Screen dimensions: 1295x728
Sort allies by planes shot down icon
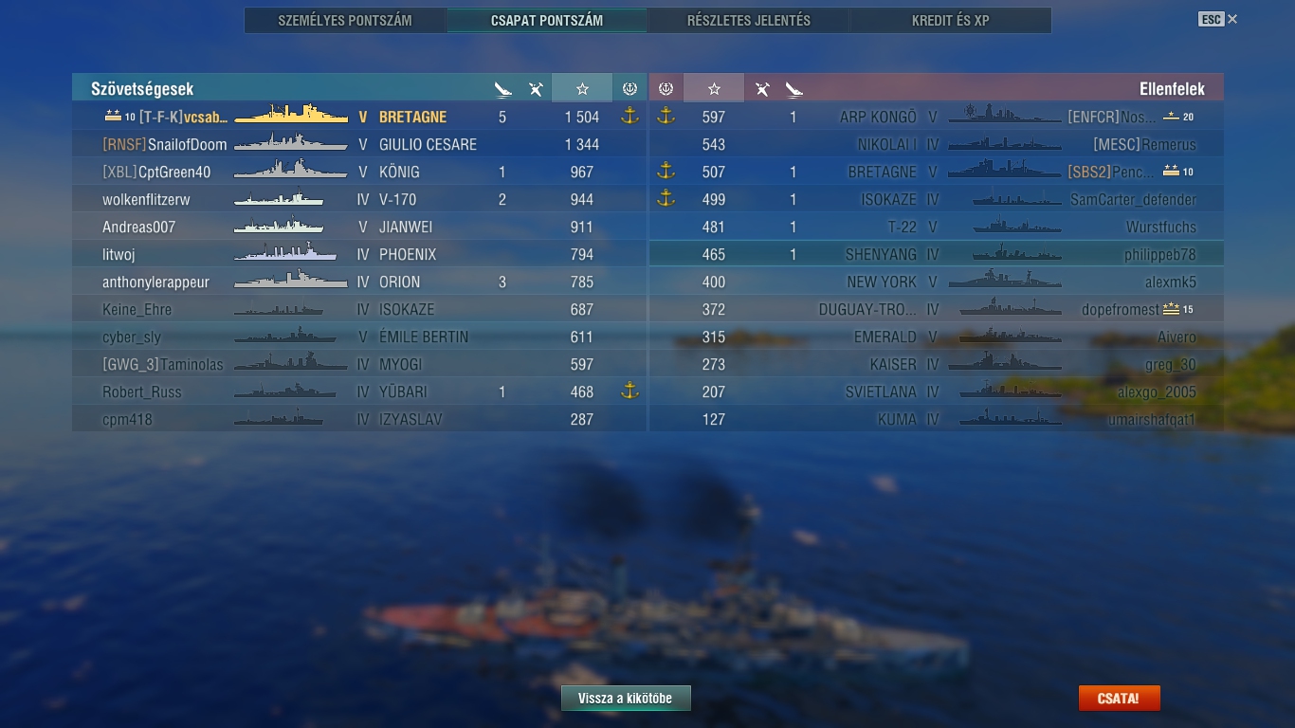[x=536, y=89]
